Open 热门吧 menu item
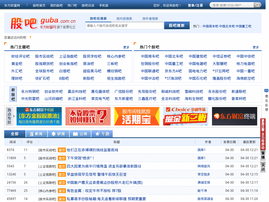 click(72, 6)
